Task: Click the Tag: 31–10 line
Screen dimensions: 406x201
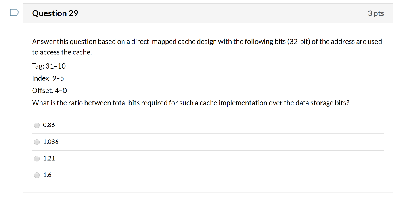Action: (x=49, y=66)
